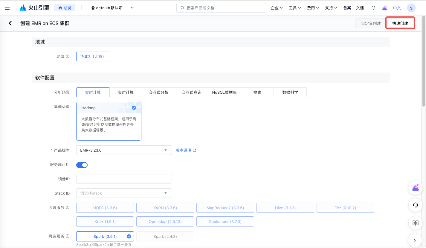Choose the 搜索 scenario
Image resolution: width=426 pixels, height=248 pixels.
tap(257, 92)
